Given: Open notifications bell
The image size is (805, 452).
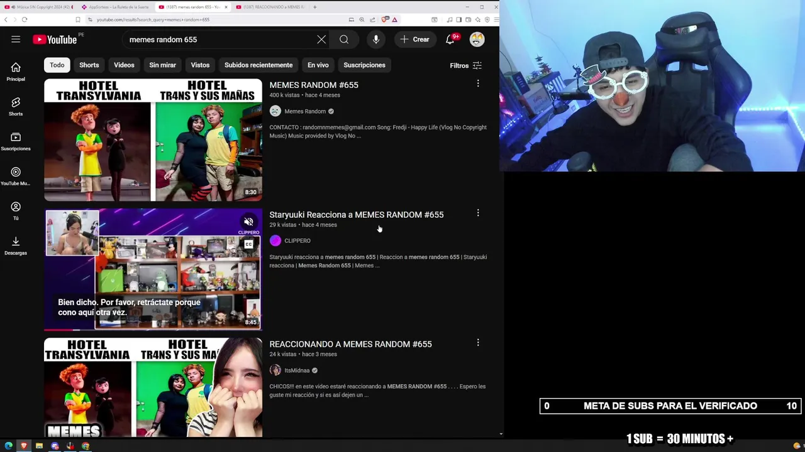Looking at the screenshot, I should click(x=450, y=40).
